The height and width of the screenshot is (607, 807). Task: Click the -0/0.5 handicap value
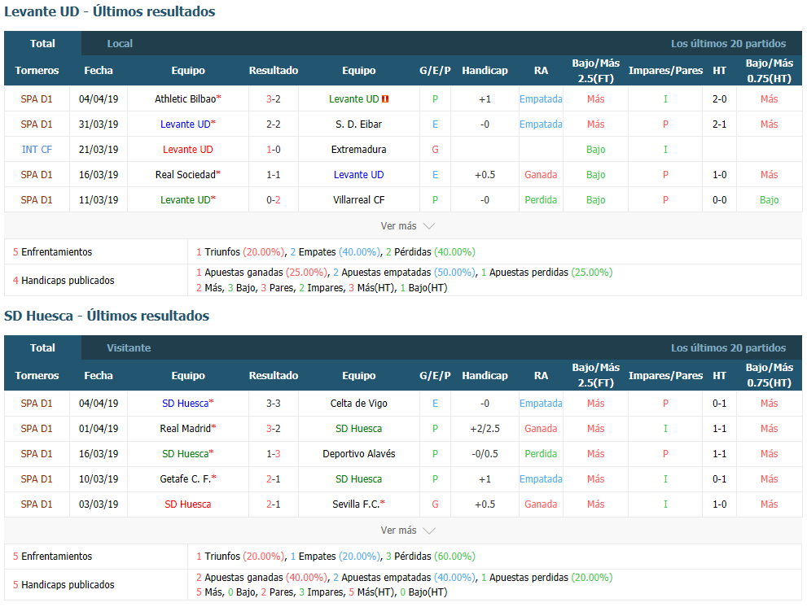485,454
